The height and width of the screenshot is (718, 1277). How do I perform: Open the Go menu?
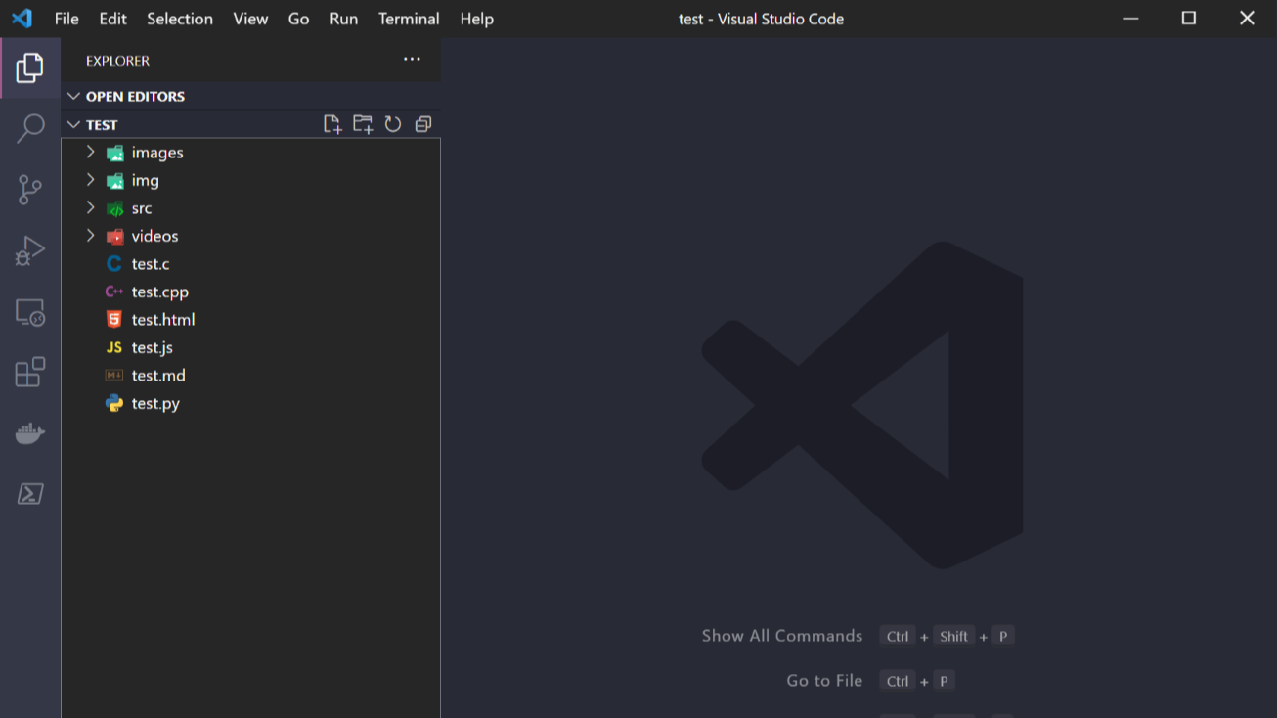click(x=299, y=19)
